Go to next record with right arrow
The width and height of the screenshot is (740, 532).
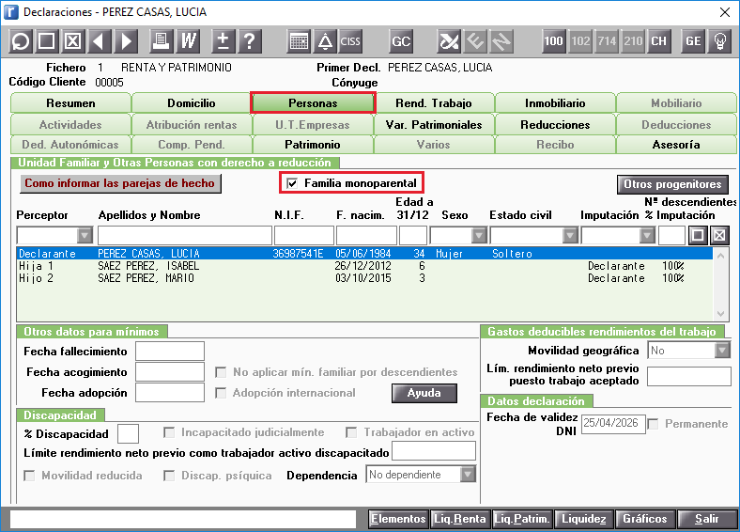(126, 41)
